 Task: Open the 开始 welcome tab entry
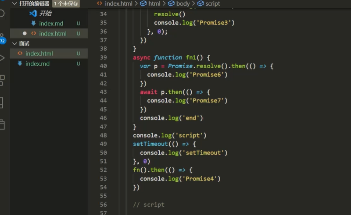pyautogui.click(x=46, y=14)
